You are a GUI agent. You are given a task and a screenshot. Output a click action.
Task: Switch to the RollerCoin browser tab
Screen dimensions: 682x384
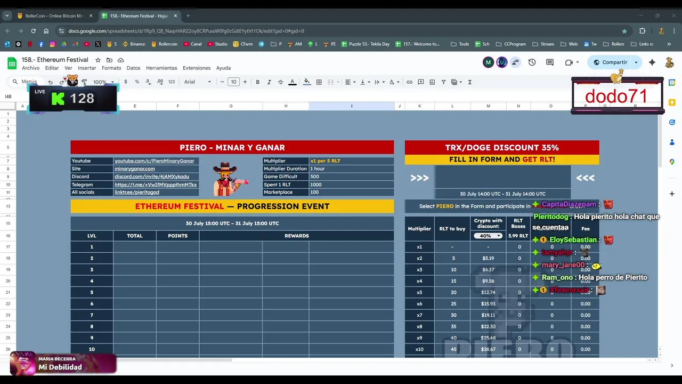click(x=55, y=16)
